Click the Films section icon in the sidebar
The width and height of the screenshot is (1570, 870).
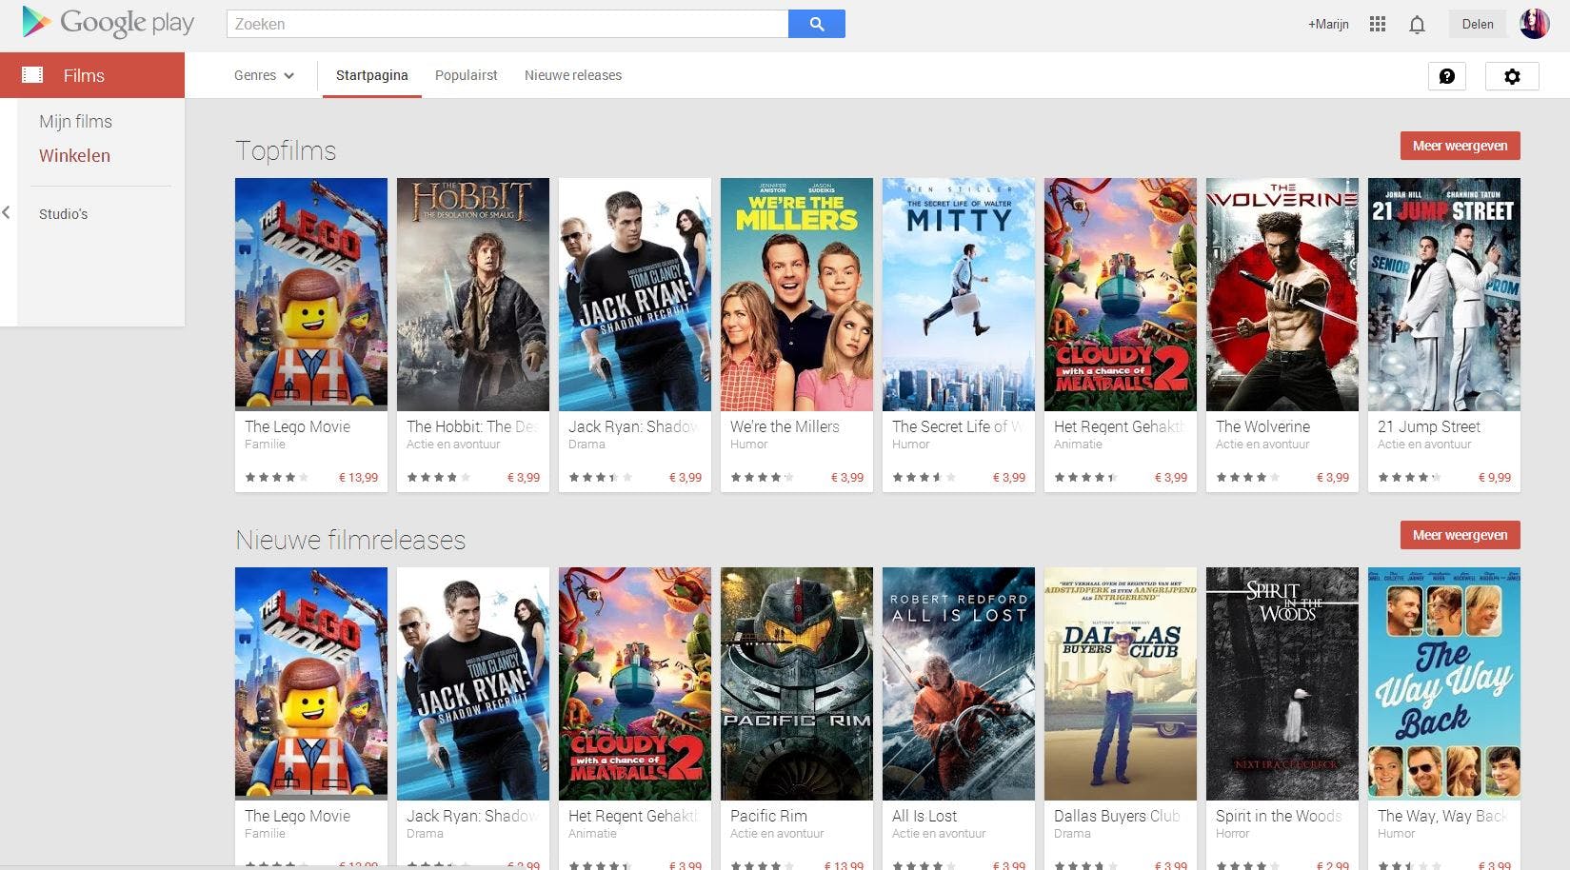(34, 74)
